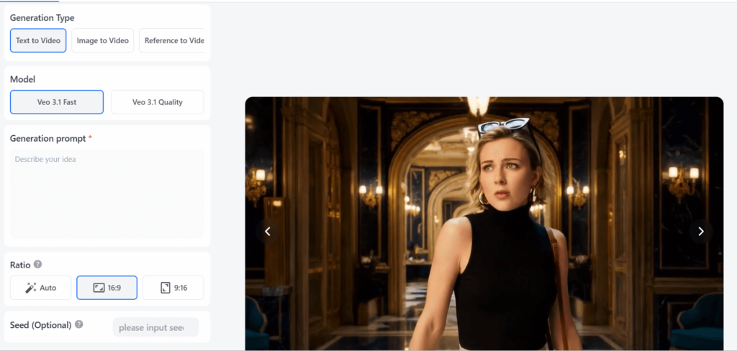Advance to the next preview slide
Image resolution: width=737 pixels, height=351 pixels.
[701, 231]
